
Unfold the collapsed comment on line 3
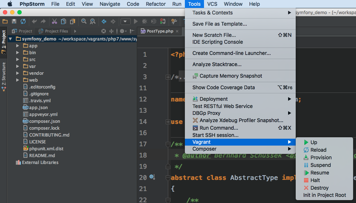pos(168,77)
